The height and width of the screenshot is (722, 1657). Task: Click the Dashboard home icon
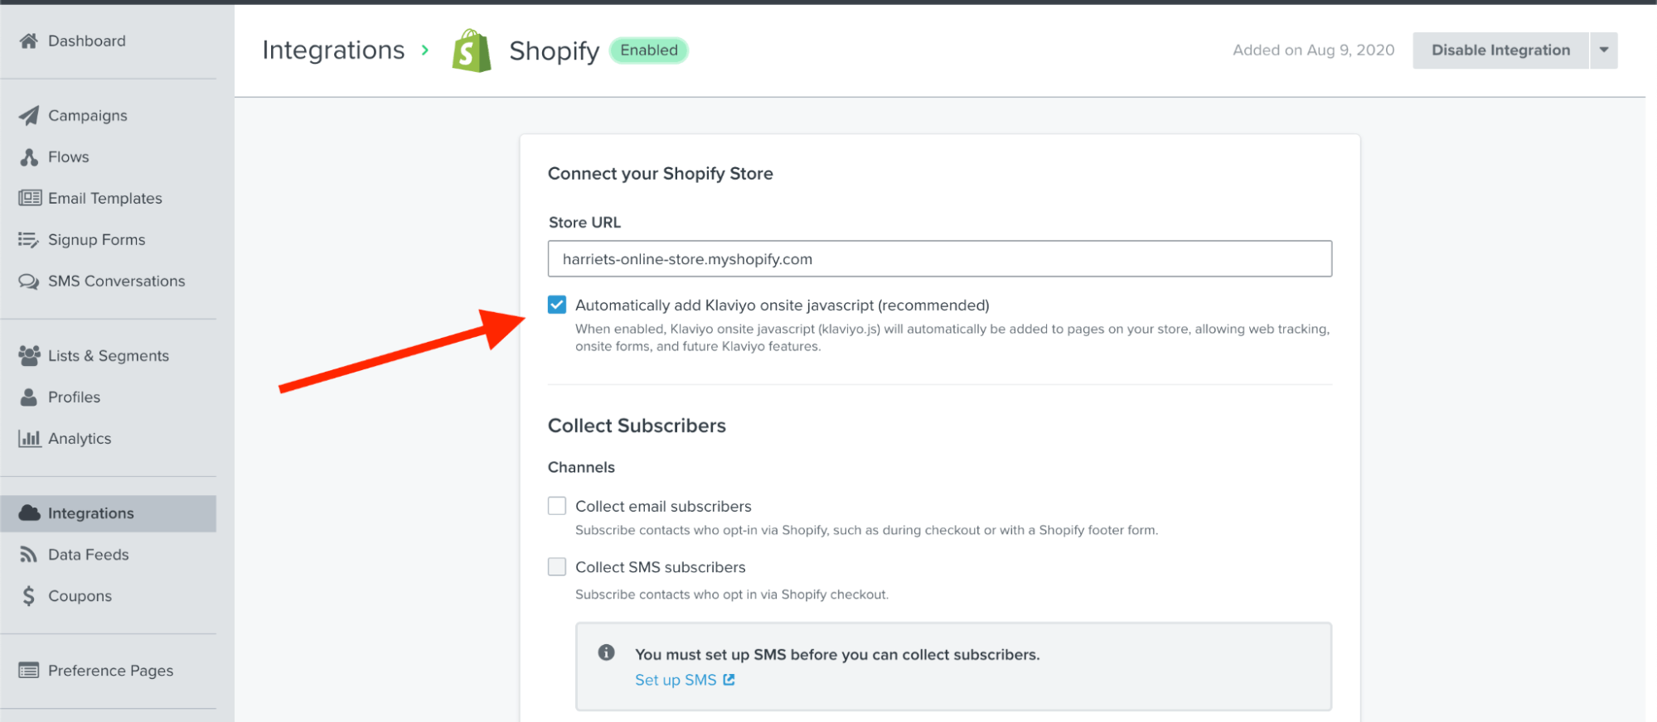[x=29, y=41]
